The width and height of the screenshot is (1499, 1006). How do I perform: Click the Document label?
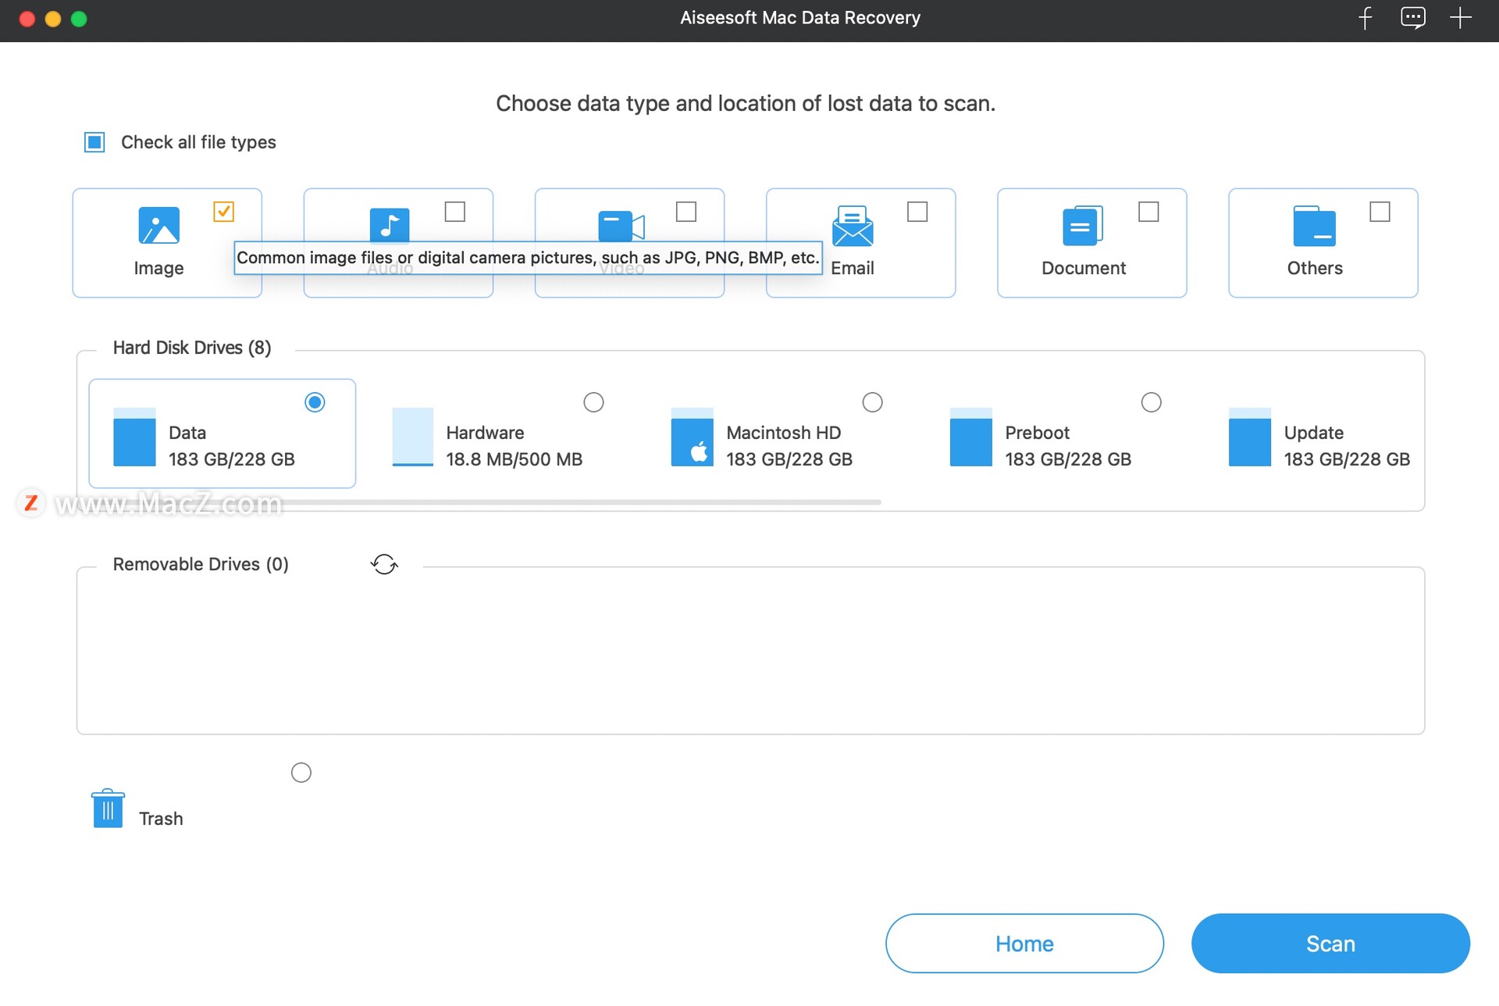(1084, 268)
